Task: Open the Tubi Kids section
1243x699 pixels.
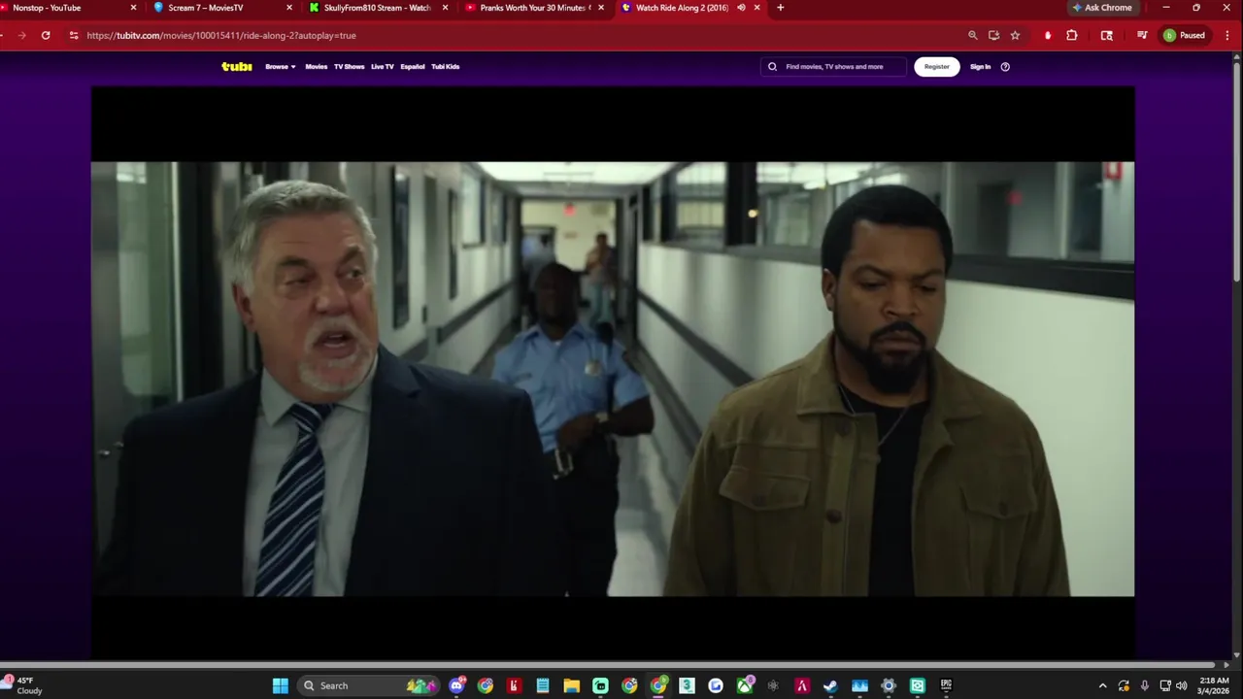Action: pyautogui.click(x=446, y=67)
